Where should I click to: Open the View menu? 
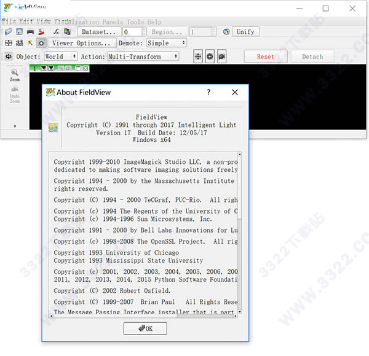[44, 22]
